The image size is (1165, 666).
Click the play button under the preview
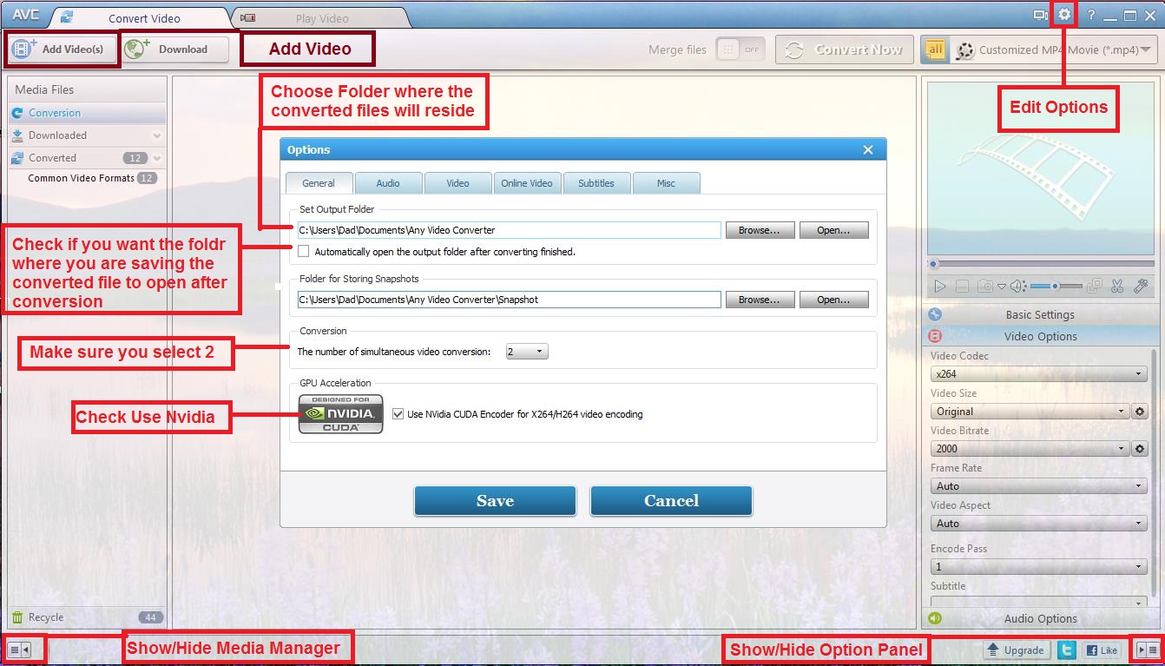coord(939,286)
